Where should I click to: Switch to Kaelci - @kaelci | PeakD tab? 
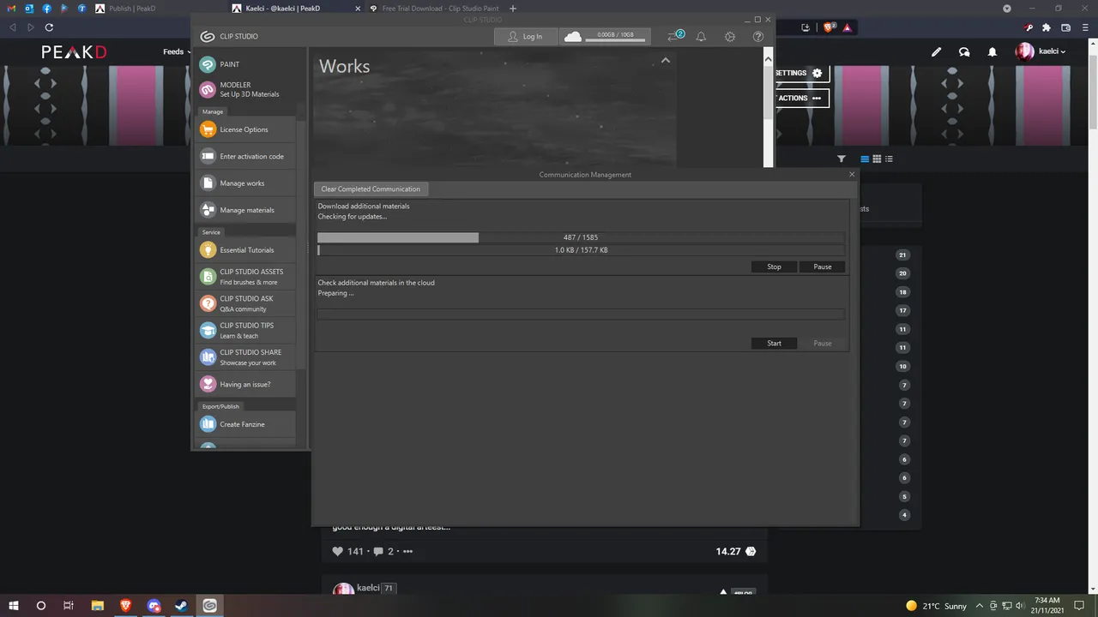[x=297, y=9]
